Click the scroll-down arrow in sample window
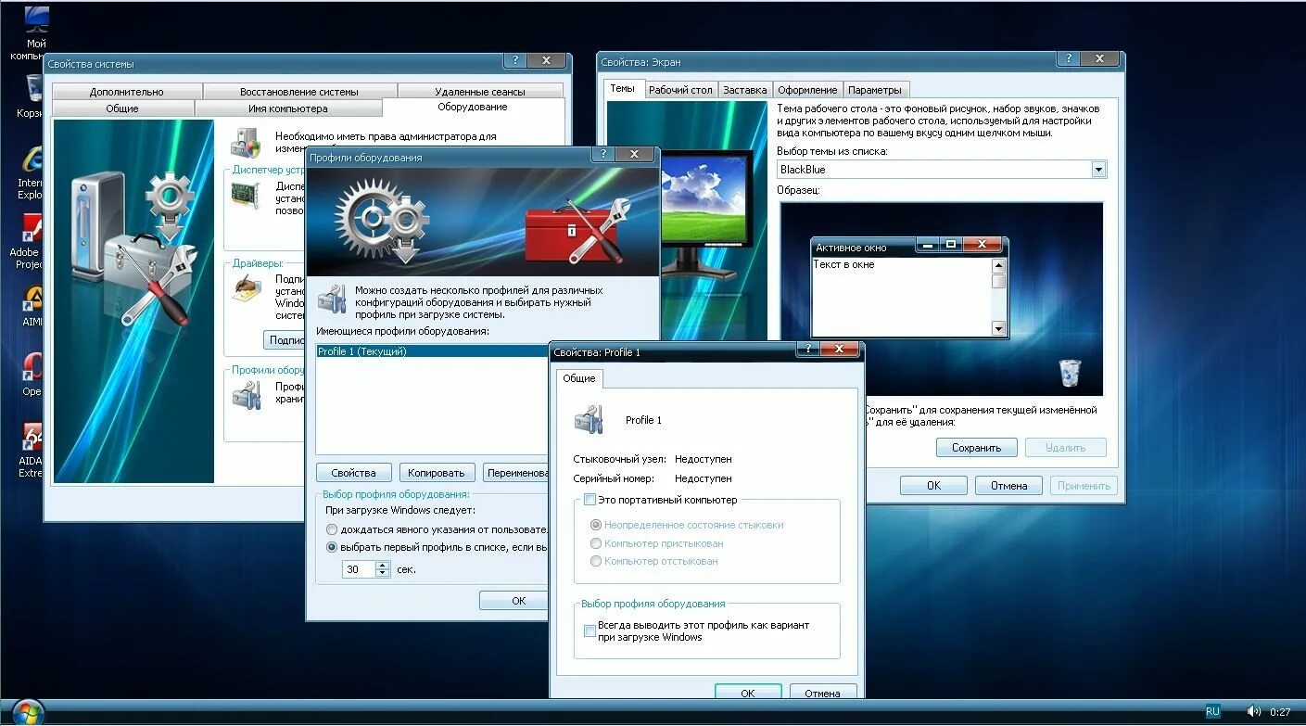The width and height of the screenshot is (1306, 726). [x=998, y=328]
